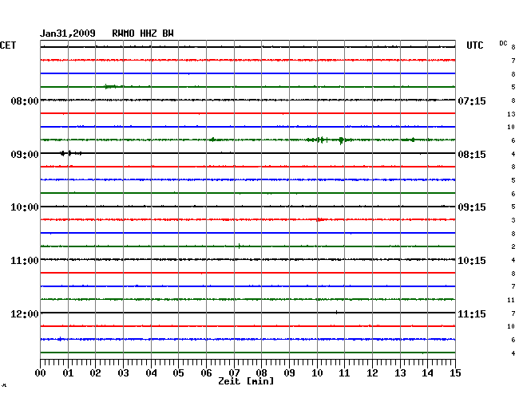This screenshot has width=519, height=394.
Task: Click minute 05 on the time axis
Action: [178, 373]
